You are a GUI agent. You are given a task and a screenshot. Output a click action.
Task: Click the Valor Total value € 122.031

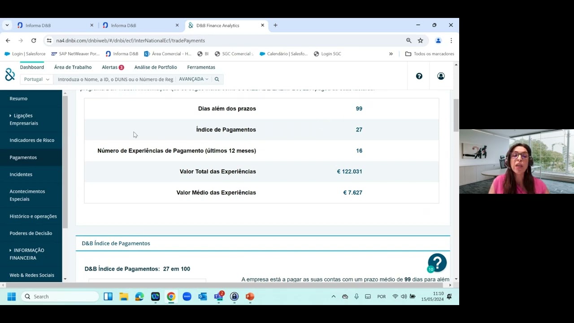pyautogui.click(x=349, y=171)
